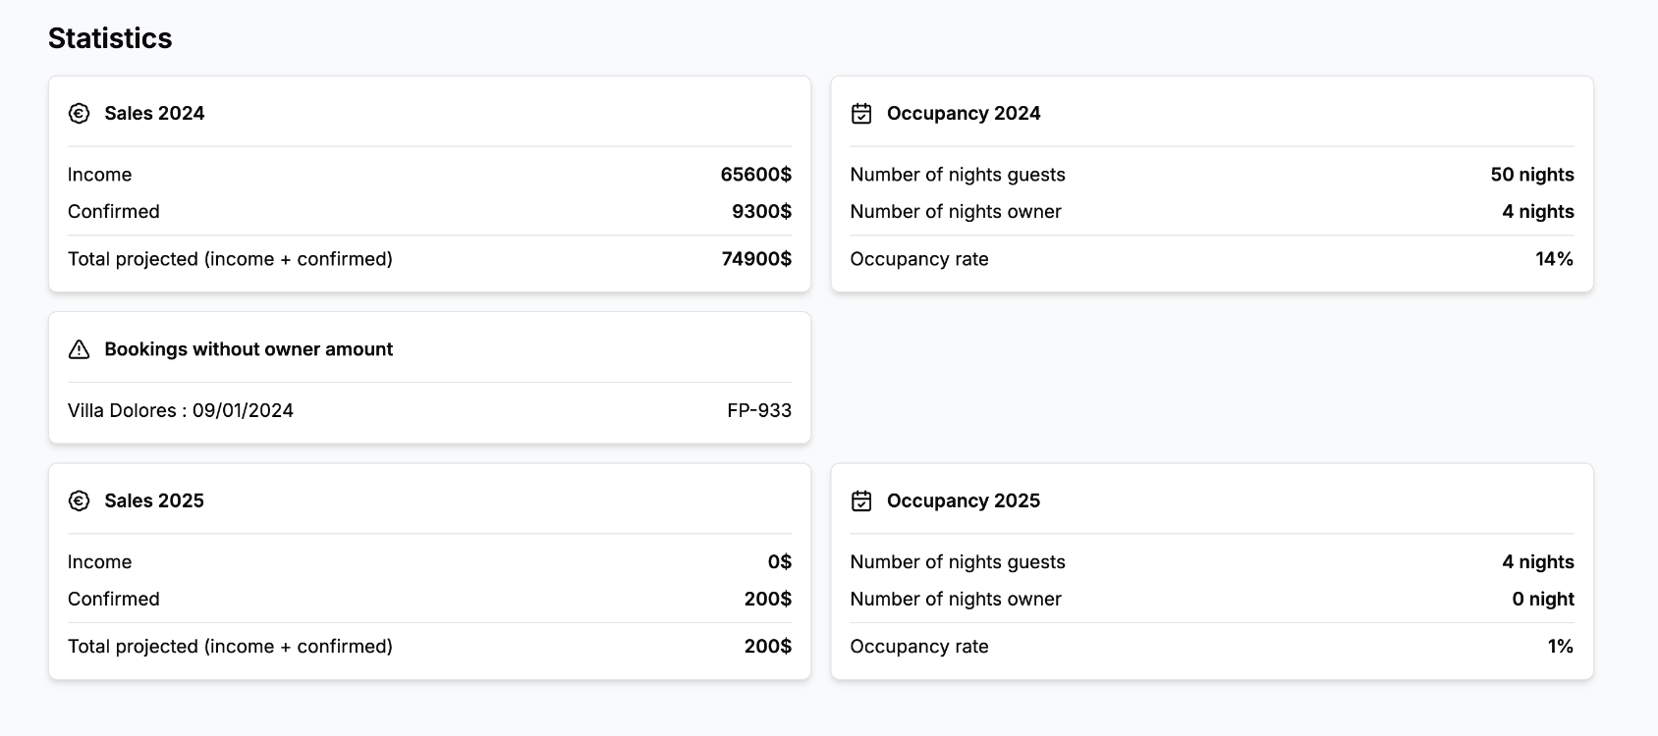Open the Occupancy 2025 card header

pyautogui.click(x=963, y=500)
